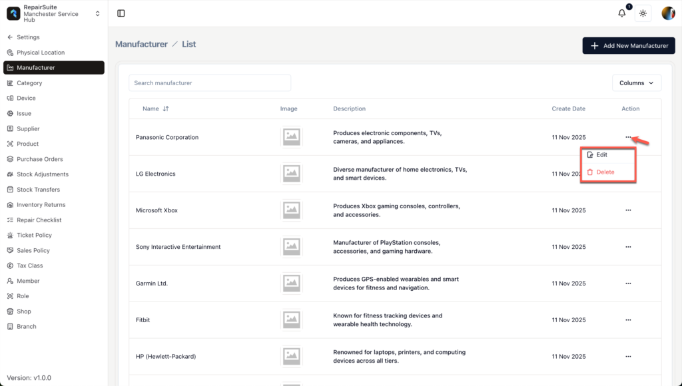This screenshot has height=386, width=682.
Task: Click the Panasonic Corporation three-dot action icon
Action: 628,137
